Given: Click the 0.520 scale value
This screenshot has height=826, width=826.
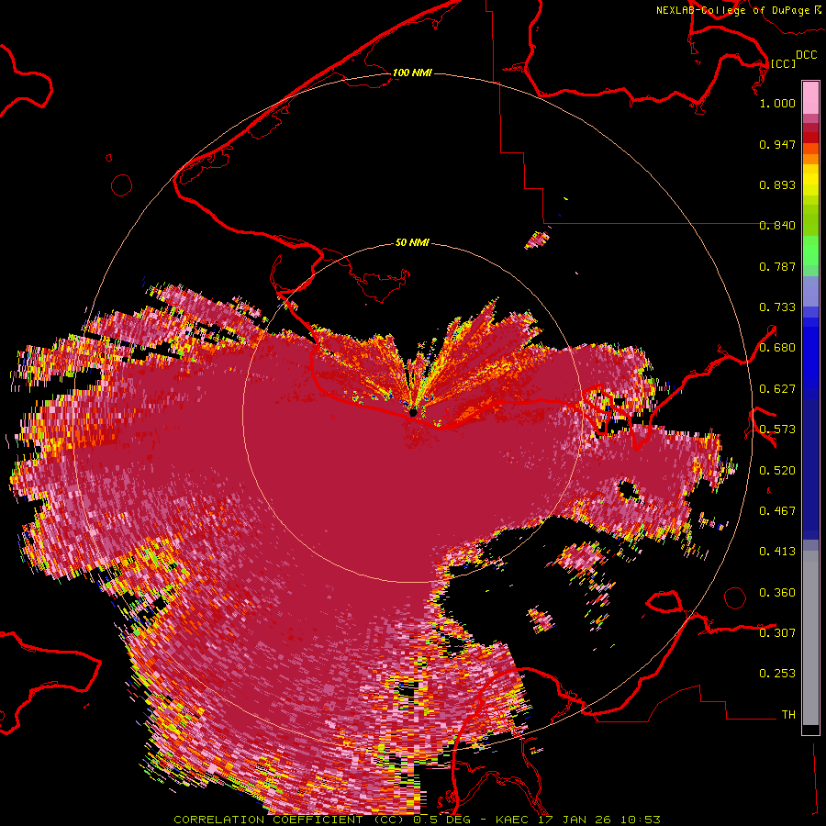Looking at the screenshot, I should (777, 471).
